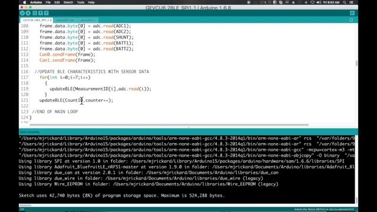Click the volume speaker icon
Screen dimensions: 377x212
pos(319,2)
